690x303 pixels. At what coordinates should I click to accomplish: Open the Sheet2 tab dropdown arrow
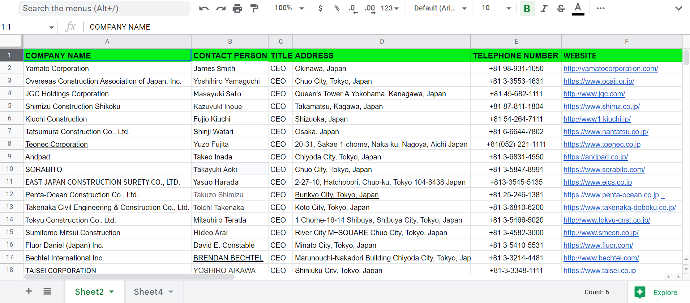[112, 292]
